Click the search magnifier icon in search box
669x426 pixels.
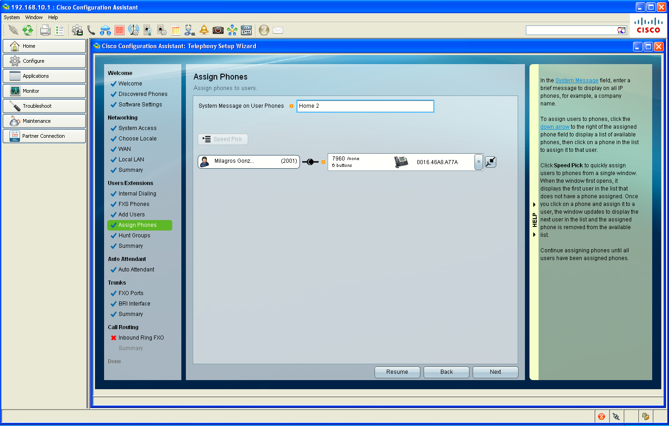[621, 30]
